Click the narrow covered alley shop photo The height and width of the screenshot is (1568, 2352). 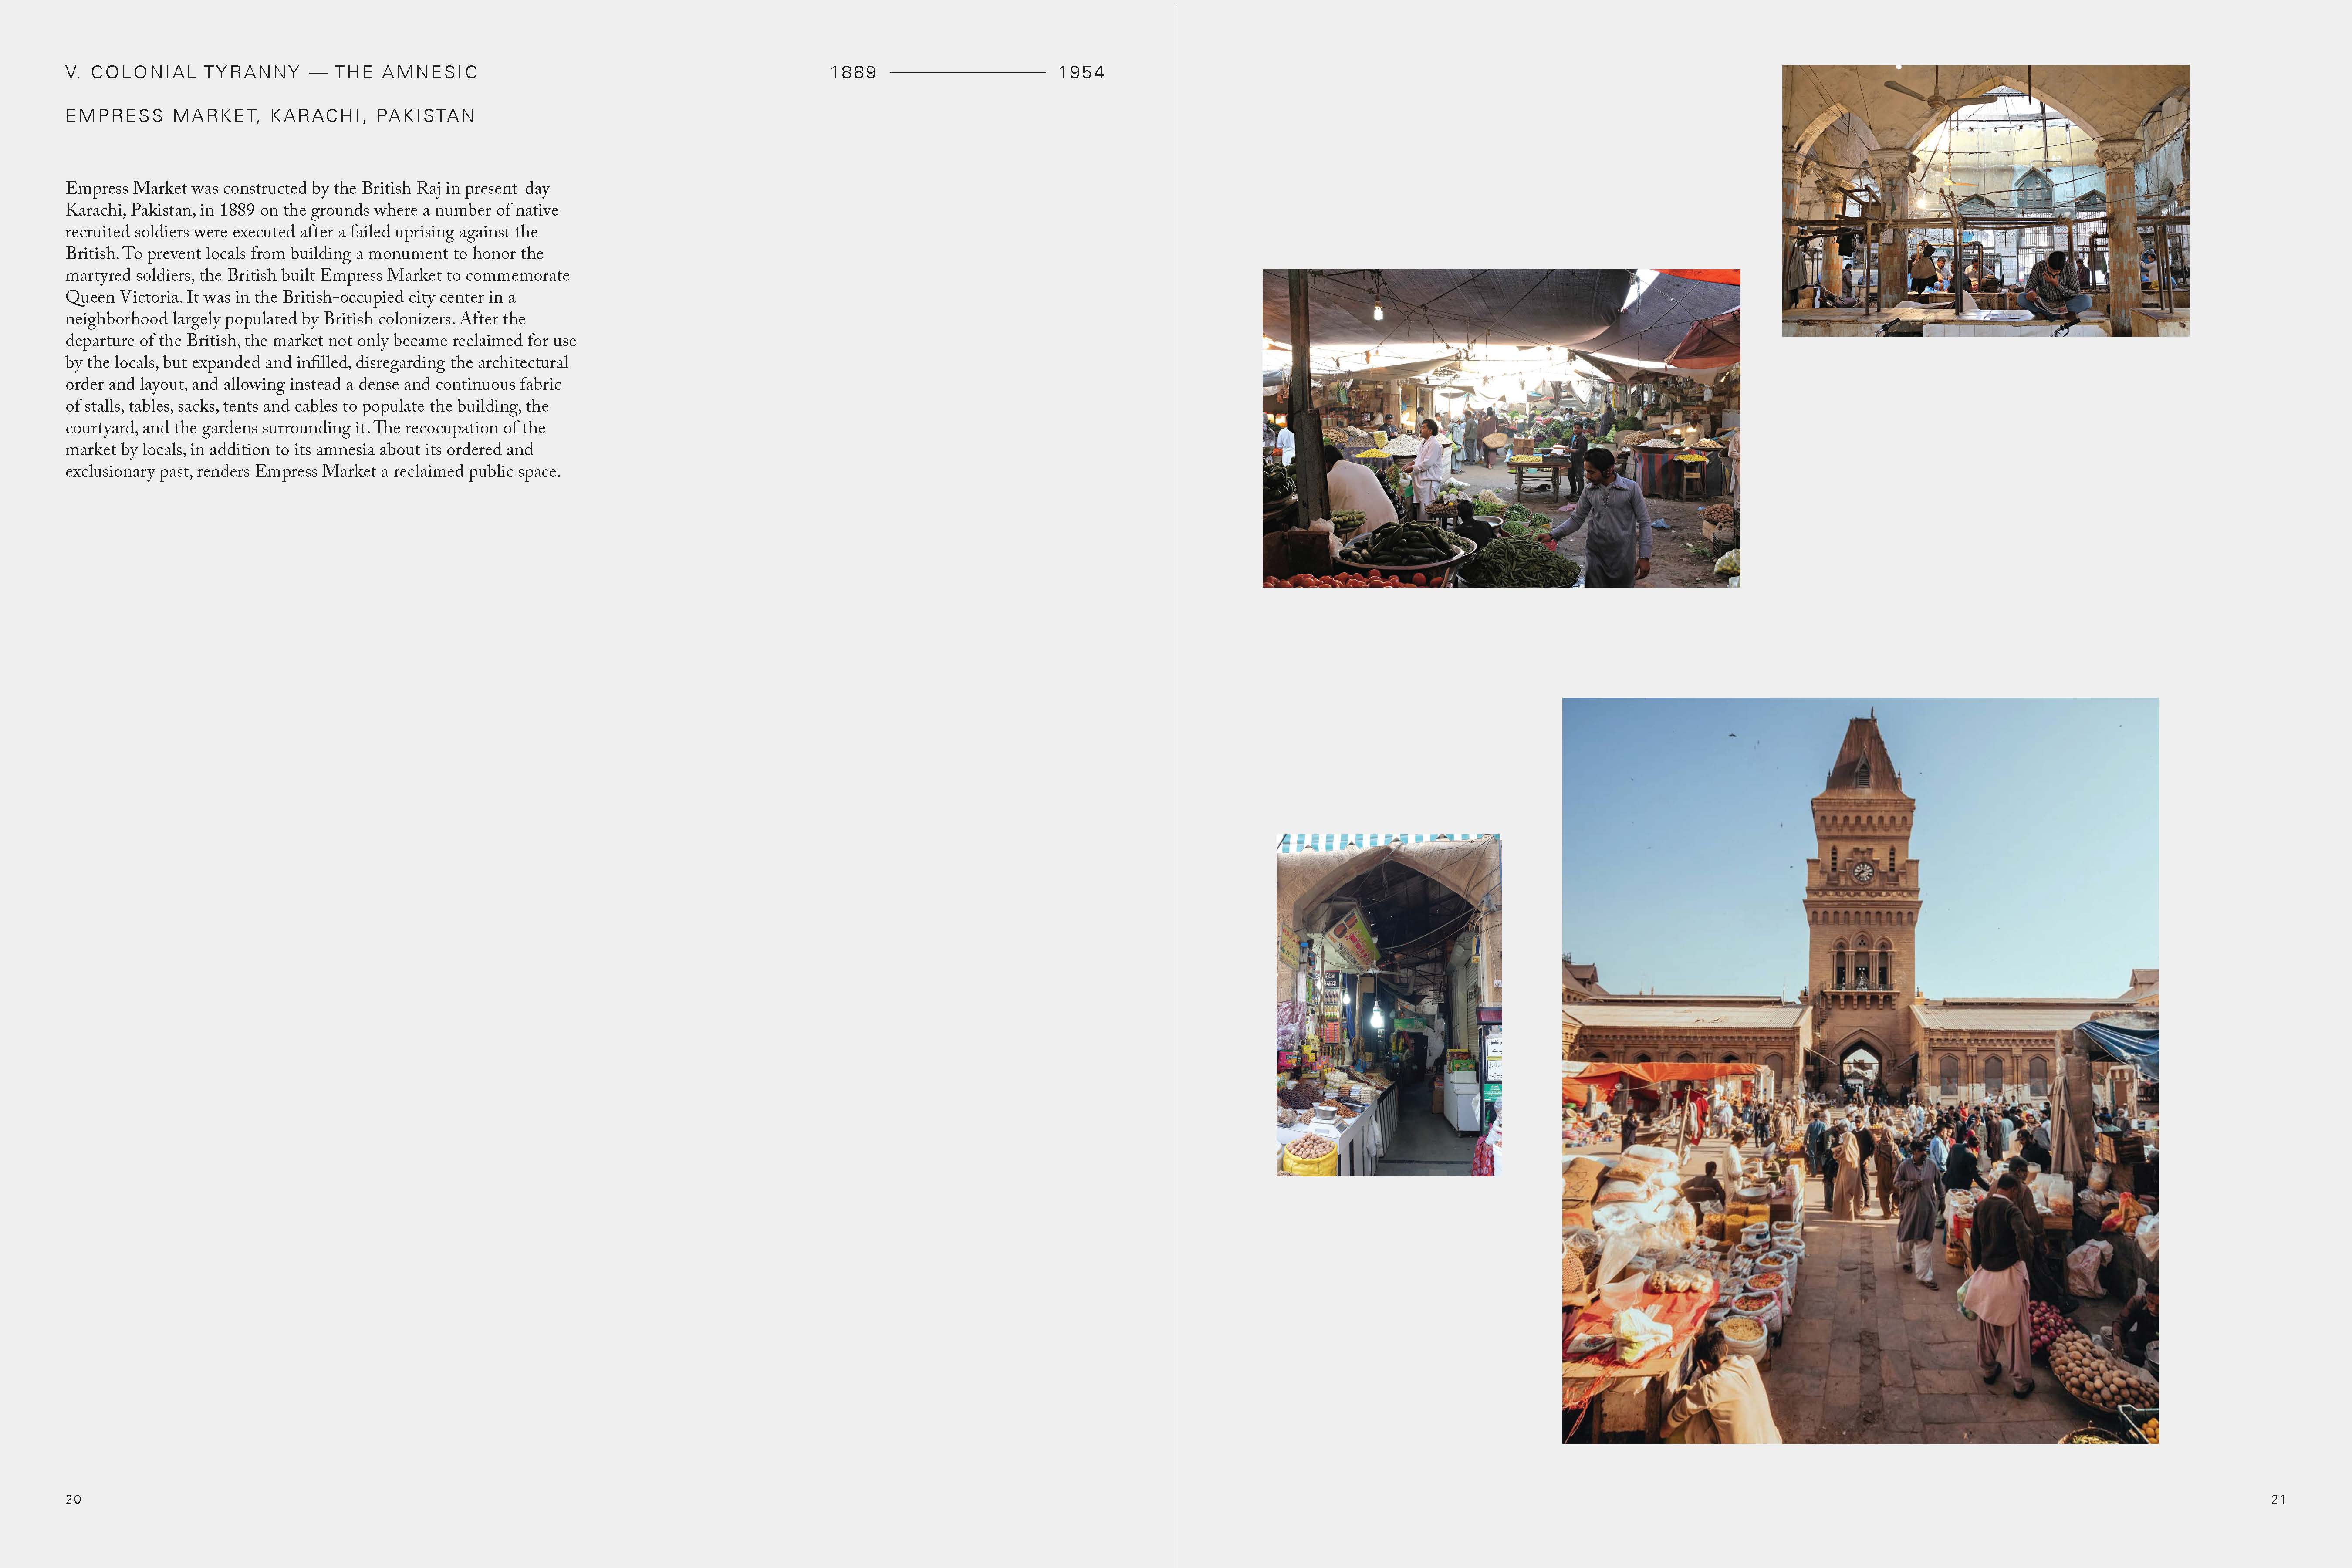[1388, 1005]
